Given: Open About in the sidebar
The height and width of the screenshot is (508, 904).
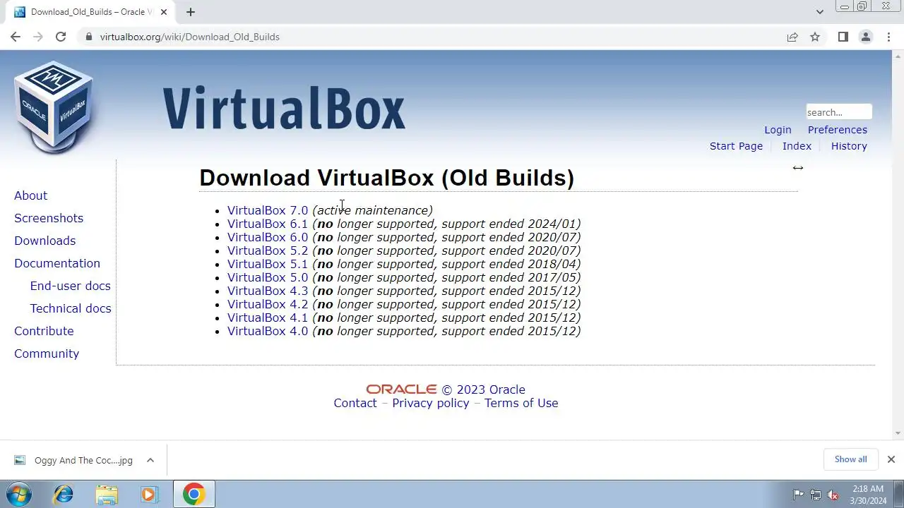Looking at the screenshot, I should [x=30, y=195].
